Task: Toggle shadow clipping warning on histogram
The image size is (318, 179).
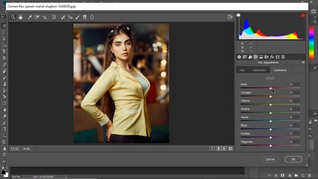Action: point(238,15)
